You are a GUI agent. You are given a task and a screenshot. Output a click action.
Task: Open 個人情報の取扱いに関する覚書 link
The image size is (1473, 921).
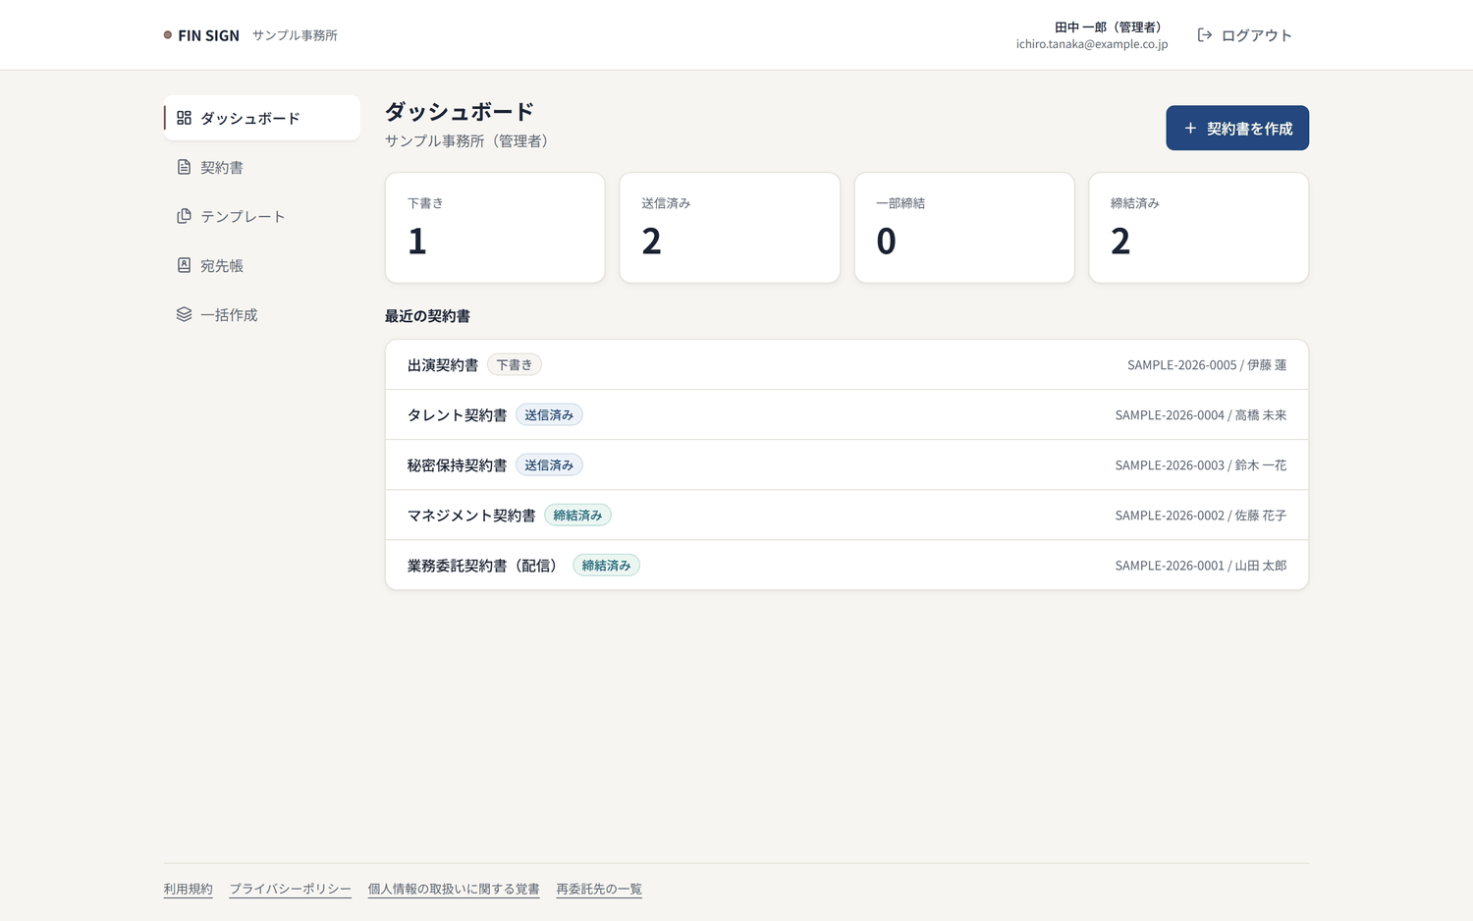click(x=454, y=889)
